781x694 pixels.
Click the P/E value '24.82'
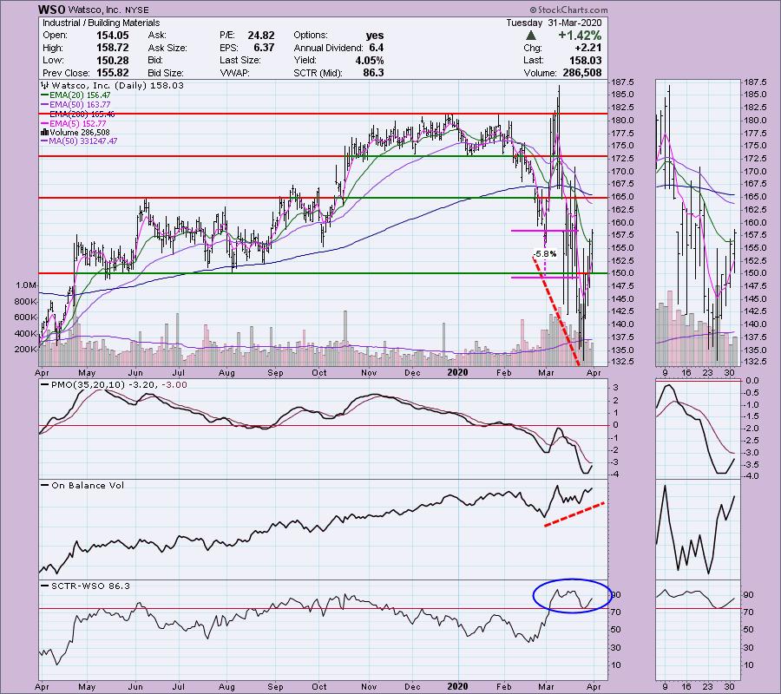(x=261, y=36)
